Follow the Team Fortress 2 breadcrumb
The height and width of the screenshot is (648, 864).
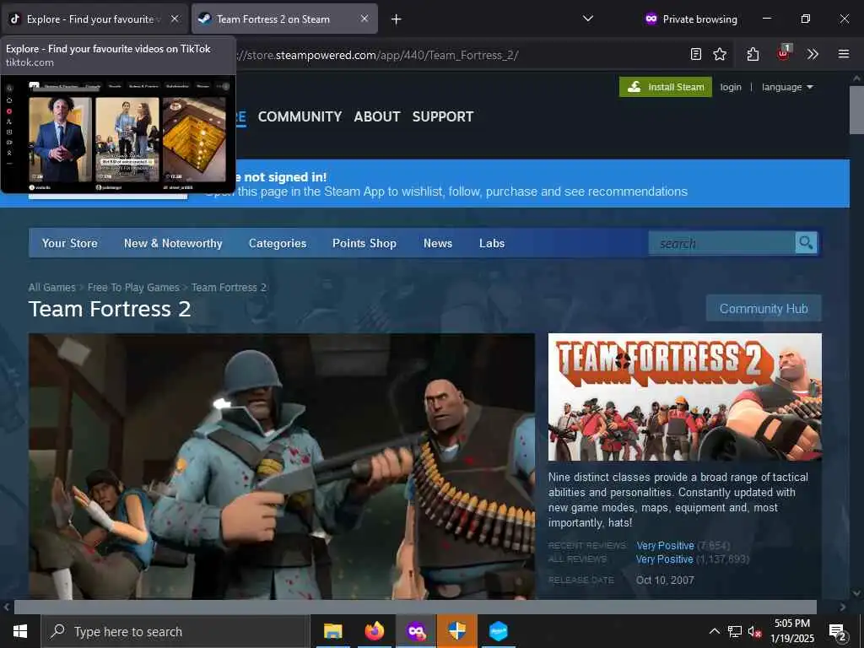tap(229, 287)
